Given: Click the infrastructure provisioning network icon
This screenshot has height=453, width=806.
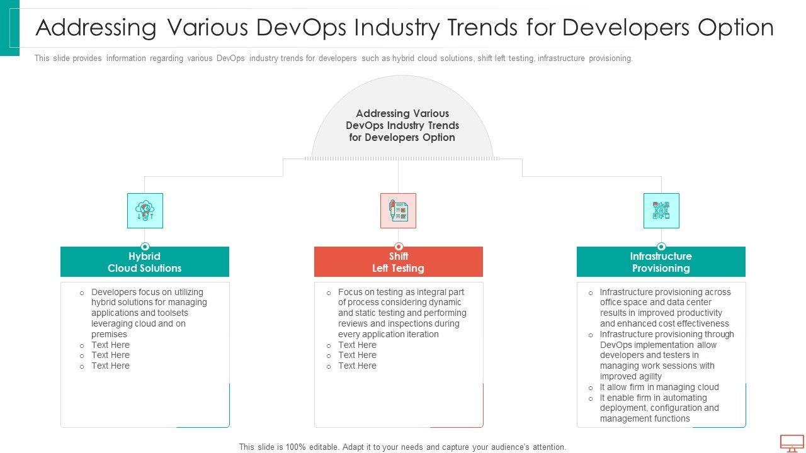Looking at the screenshot, I should pyautogui.click(x=661, y=211).
